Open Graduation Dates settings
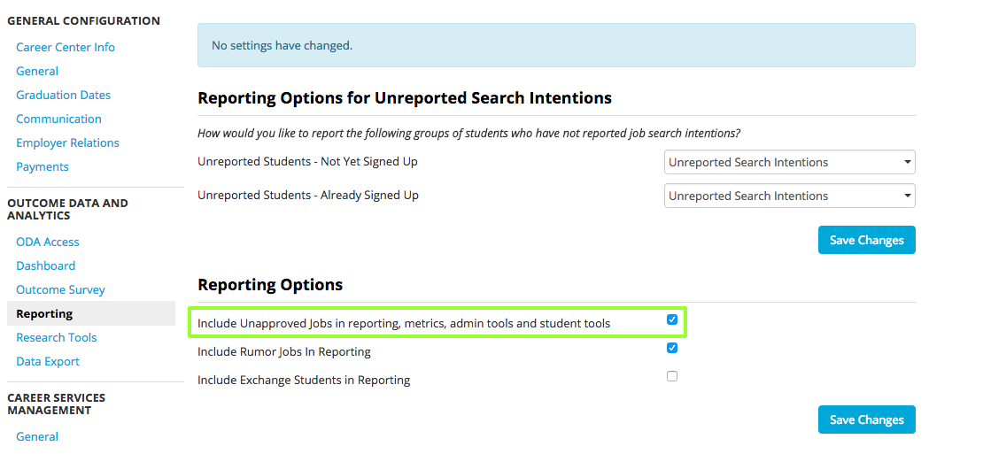Screen dimensions: 983x454 [63, 95]
